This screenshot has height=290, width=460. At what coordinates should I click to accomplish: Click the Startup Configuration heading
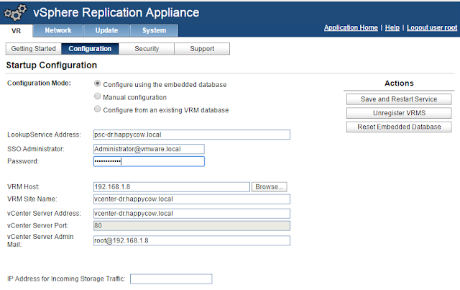[52, 65]
